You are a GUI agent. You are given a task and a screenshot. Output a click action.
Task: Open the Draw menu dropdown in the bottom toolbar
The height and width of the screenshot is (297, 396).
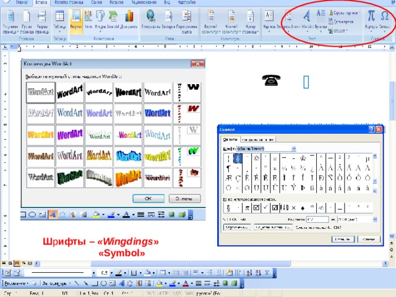(x=17, y=283)
